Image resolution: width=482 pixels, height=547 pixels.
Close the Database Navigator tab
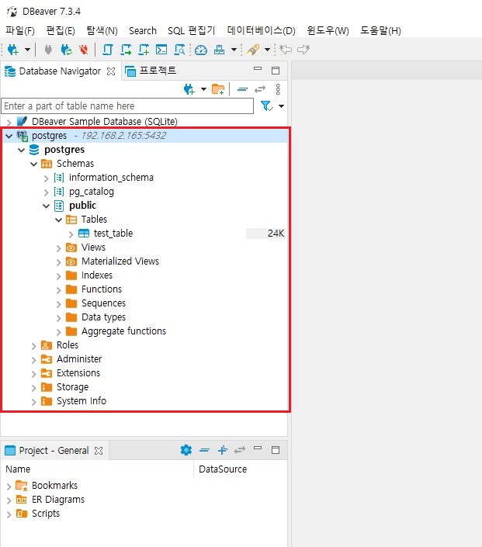coord(111,71)
